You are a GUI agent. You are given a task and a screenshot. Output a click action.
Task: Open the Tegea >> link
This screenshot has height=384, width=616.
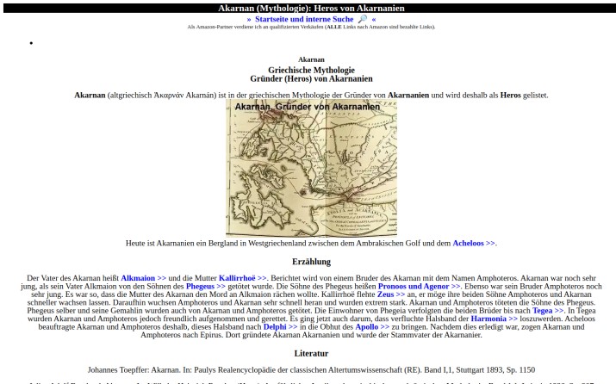pos(548,311)
